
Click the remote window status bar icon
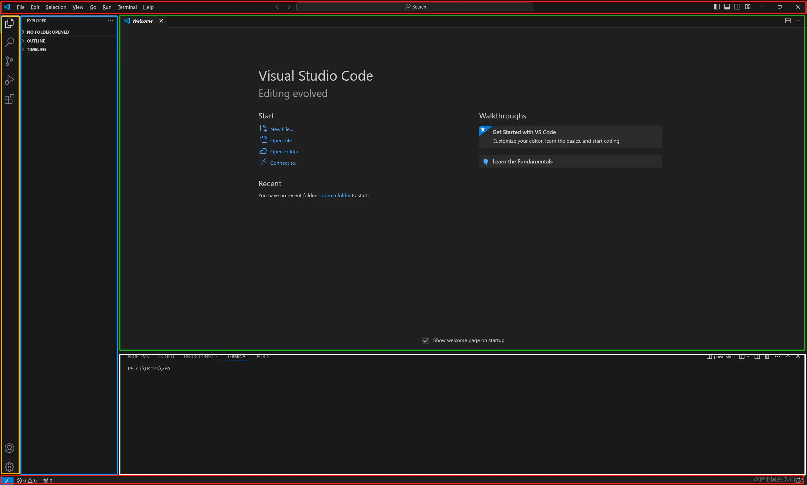tap(7, 480)
